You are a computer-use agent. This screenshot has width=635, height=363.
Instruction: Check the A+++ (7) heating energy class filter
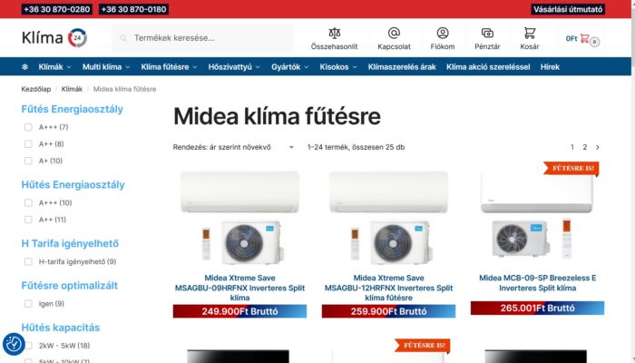[28, 127]
